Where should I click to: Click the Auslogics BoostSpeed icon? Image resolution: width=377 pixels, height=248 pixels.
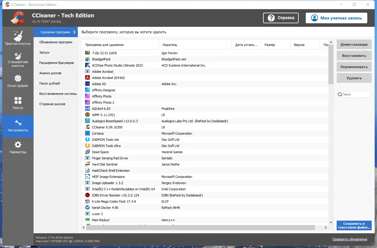coord(87,121)
